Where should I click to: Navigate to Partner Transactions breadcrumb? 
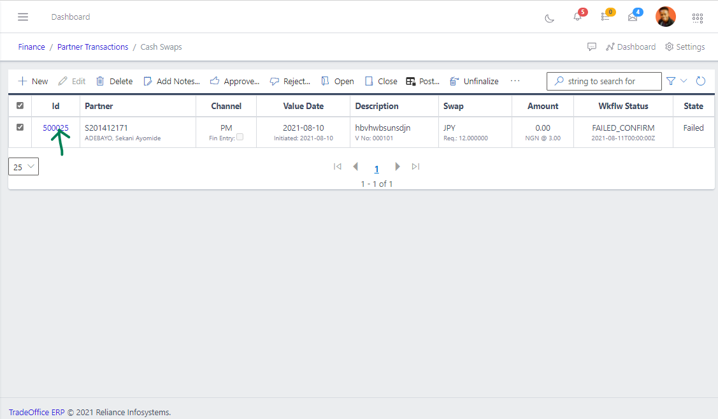(x=92, y=47)
